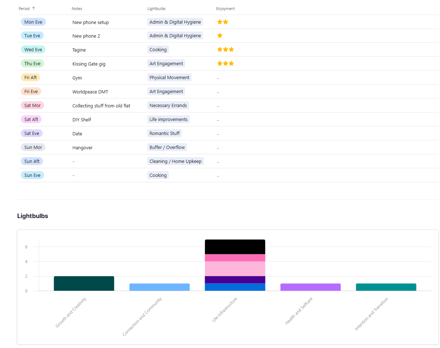Click the empty Notes cell for Sun Aft
This screenshot has width=440, height=348.
pyautogui.click(x=106, y=161)
